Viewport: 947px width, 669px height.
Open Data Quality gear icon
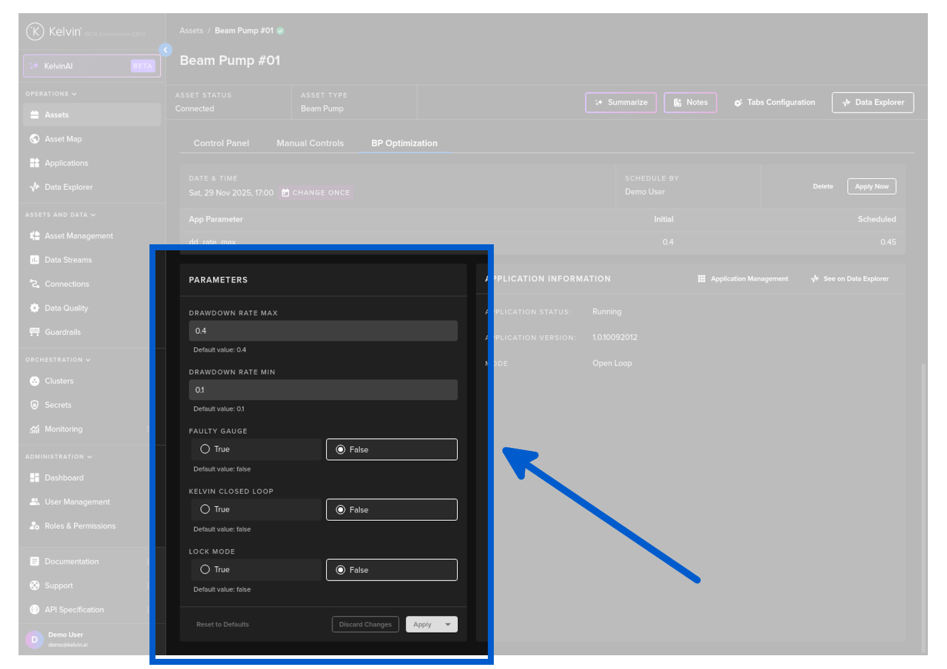(35, 308)
